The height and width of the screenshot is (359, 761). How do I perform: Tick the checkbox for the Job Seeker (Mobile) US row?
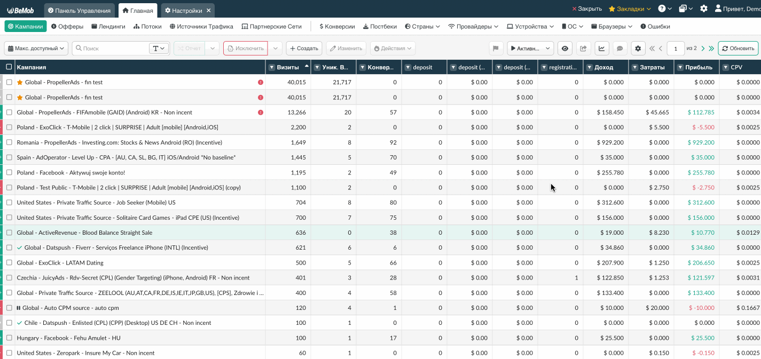pos(9,203)
